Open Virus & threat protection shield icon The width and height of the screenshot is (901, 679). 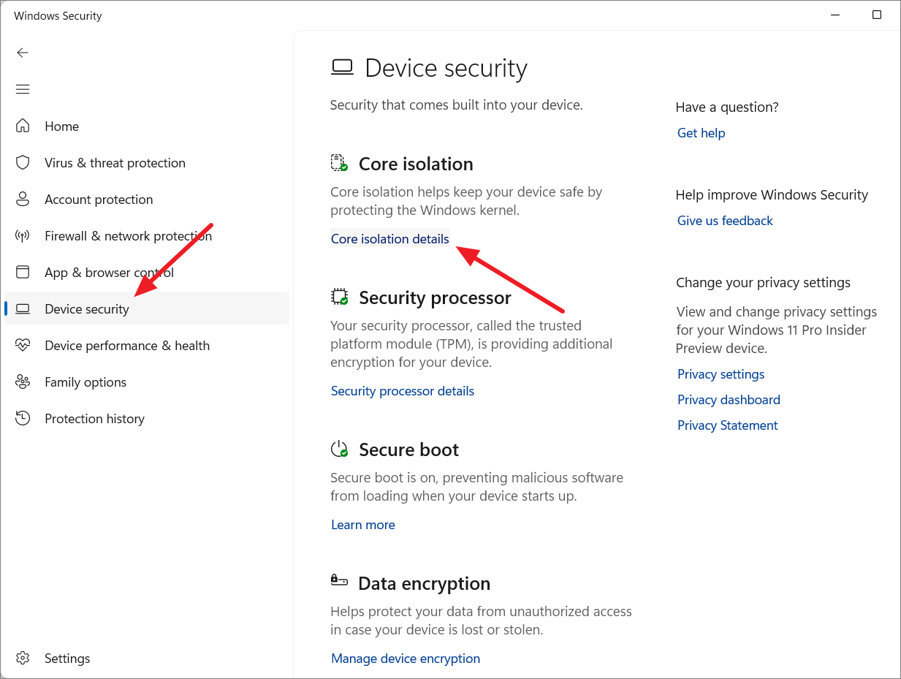tap(23, 162)
